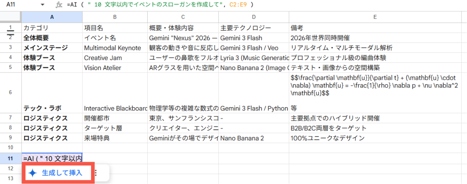
Task: Select the column E header
Action: click(x=375, y=17)
